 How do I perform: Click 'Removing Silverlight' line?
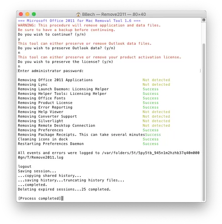coord(40,121)
